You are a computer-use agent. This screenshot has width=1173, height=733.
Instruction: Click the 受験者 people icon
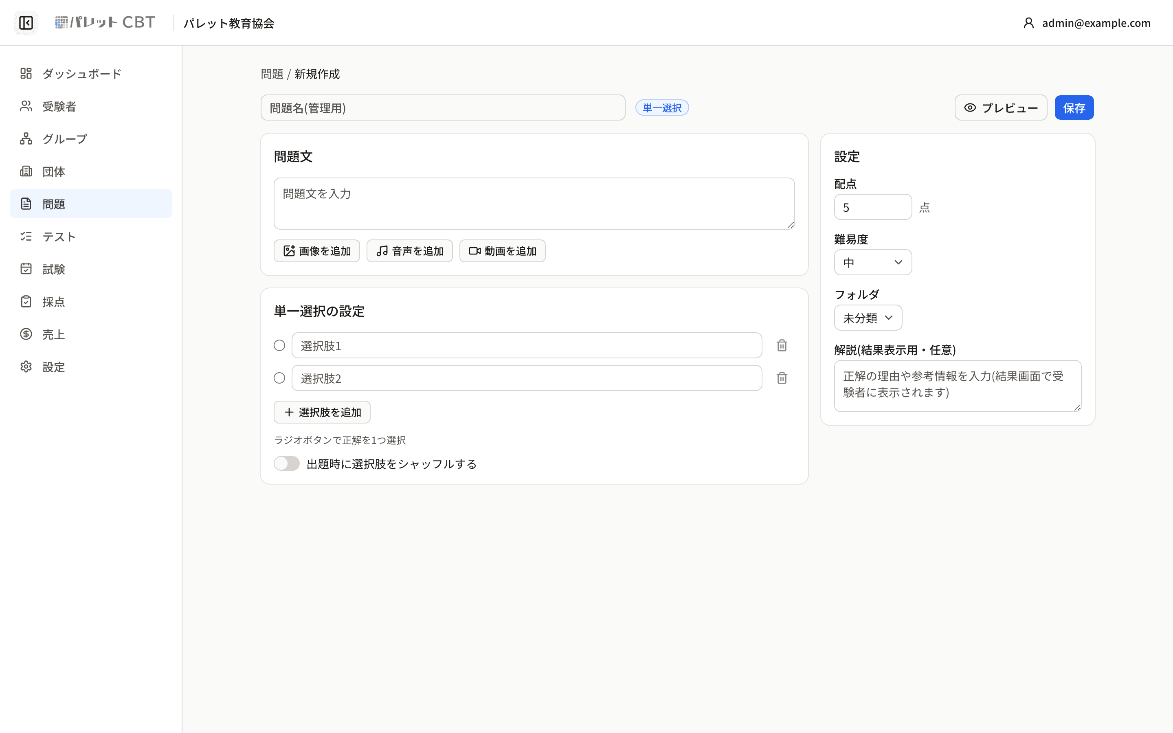point(26,106)
